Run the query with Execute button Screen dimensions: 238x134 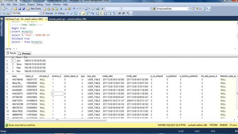pos(48,13)
